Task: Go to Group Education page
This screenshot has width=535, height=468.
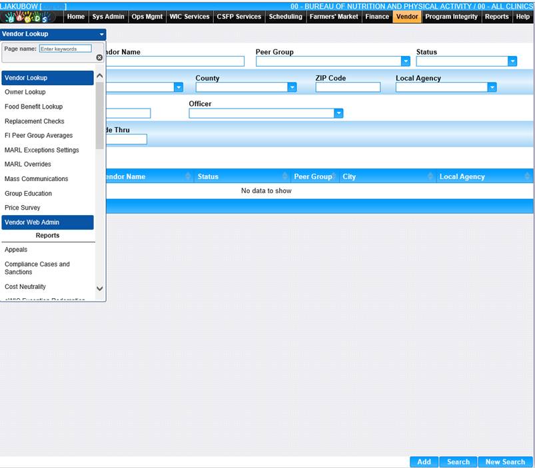Action: tap(47, 194)
